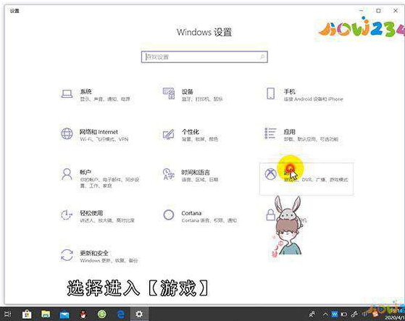405x321 pixels.
Task: Click the 系统 heading text
Action: [85, 91]
